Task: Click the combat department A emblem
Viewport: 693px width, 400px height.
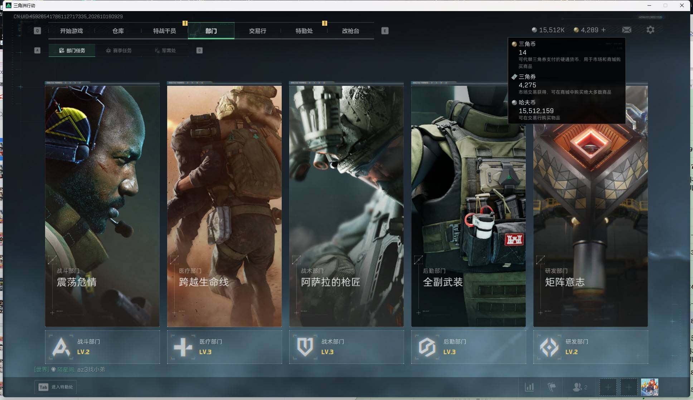Action: pyautogui.click(x=61, y=347)
